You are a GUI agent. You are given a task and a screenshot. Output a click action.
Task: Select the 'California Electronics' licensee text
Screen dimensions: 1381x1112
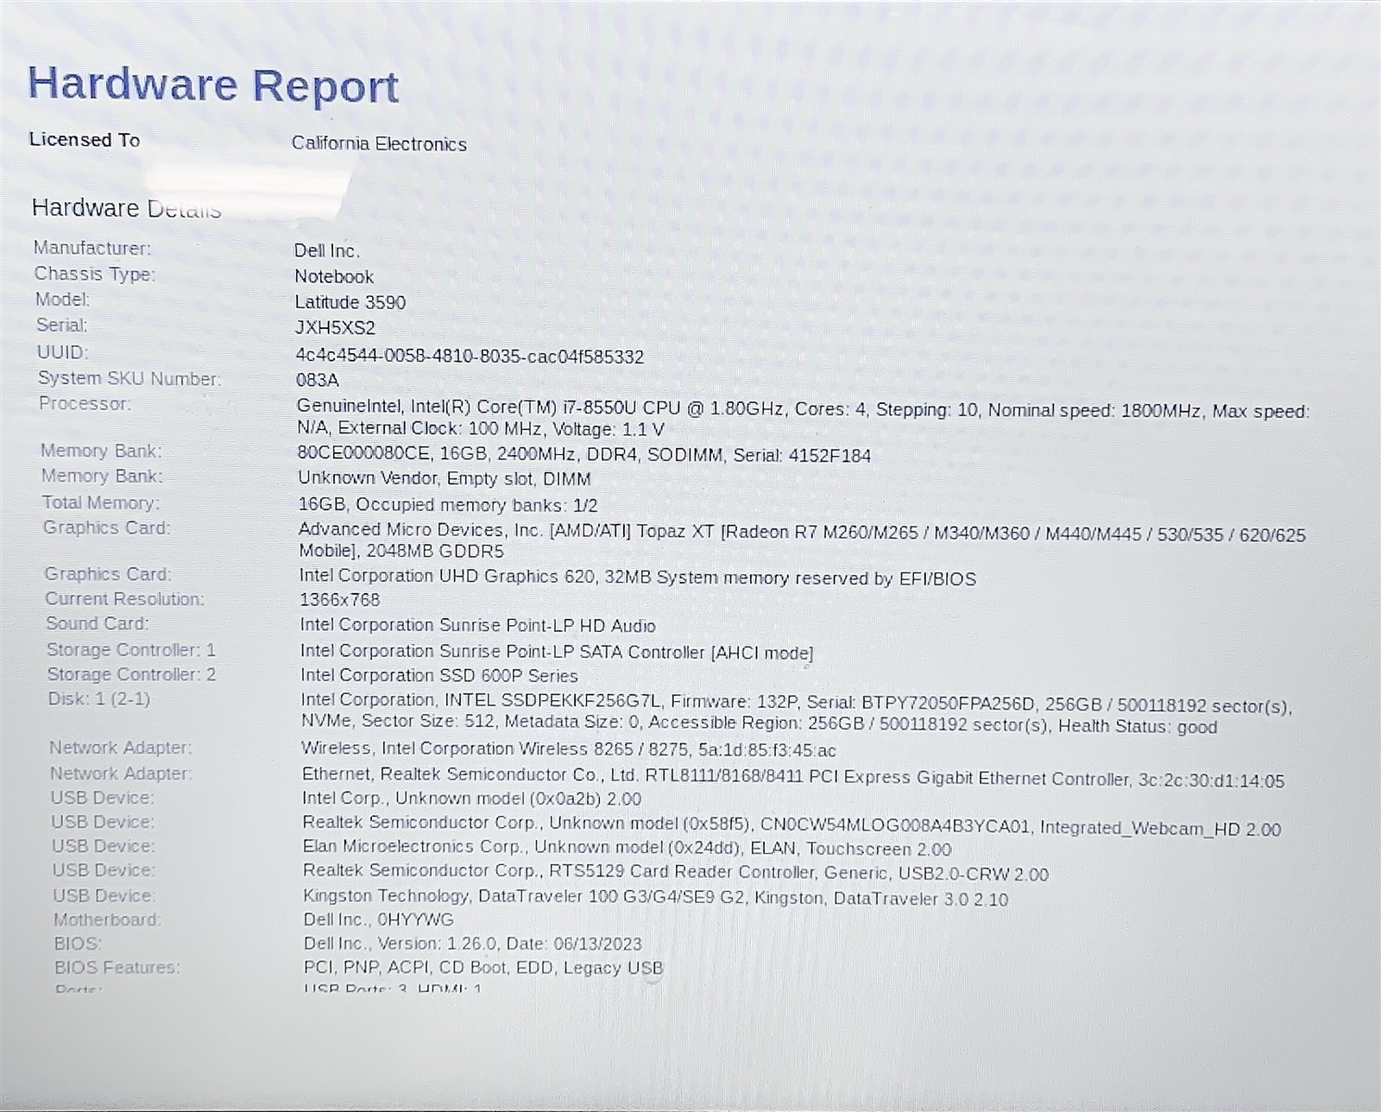pyautogui.click(x=379, y=144)
